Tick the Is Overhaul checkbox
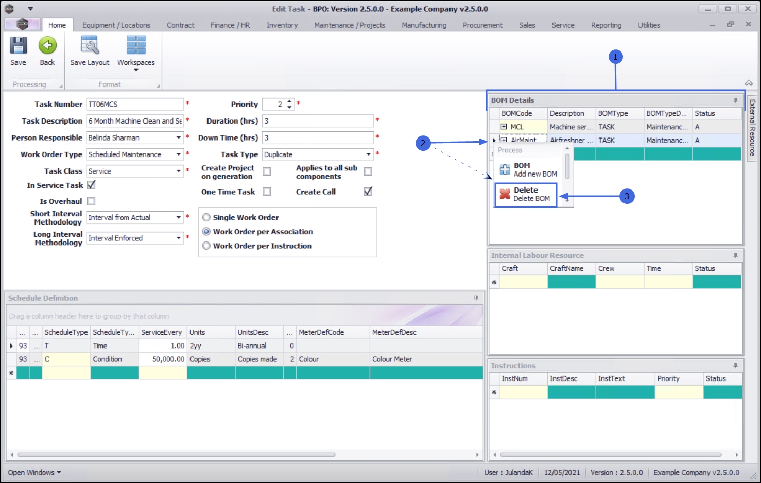 point(91,201)
